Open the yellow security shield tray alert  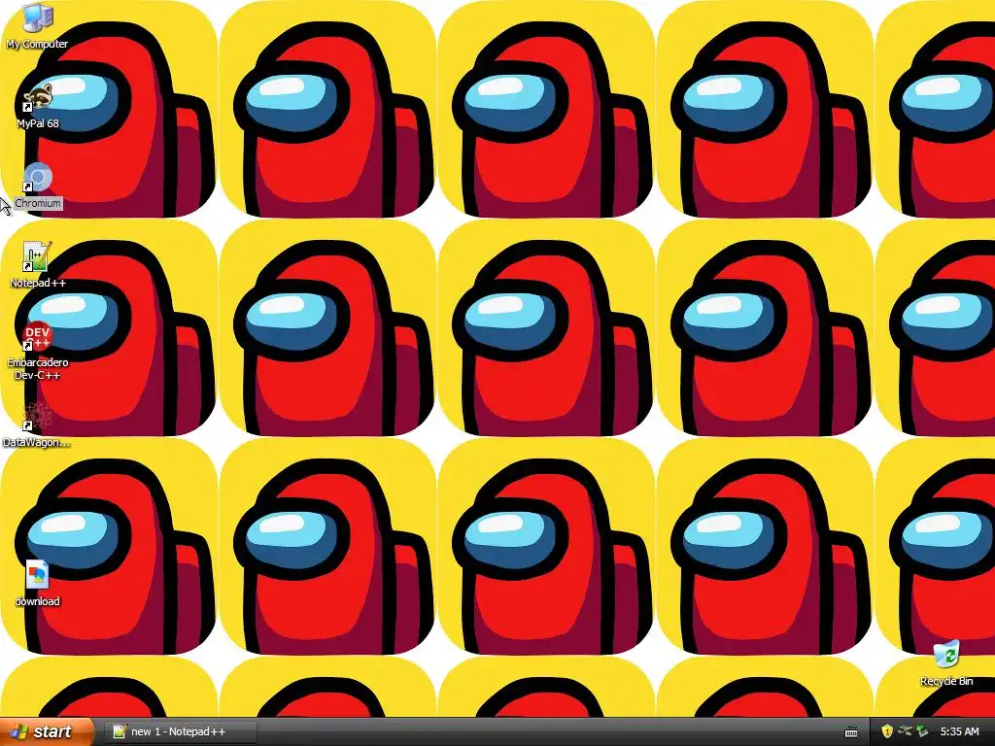pos(887,731)
